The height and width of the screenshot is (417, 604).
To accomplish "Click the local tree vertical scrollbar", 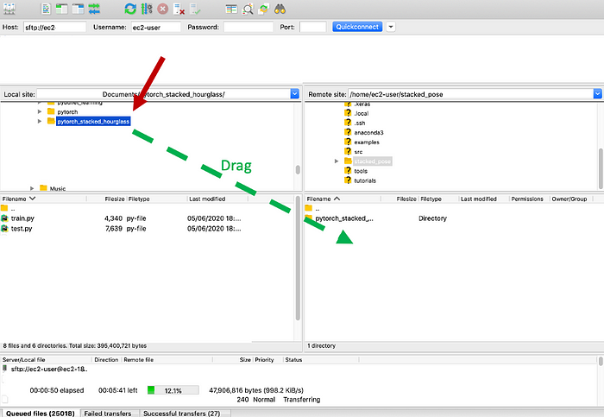I will coord(298,169).
